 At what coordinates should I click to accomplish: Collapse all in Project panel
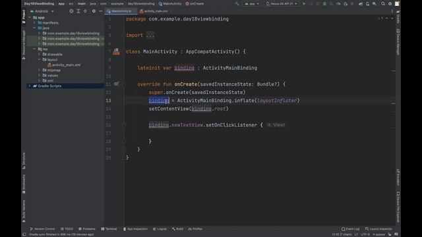click(85, 11)
